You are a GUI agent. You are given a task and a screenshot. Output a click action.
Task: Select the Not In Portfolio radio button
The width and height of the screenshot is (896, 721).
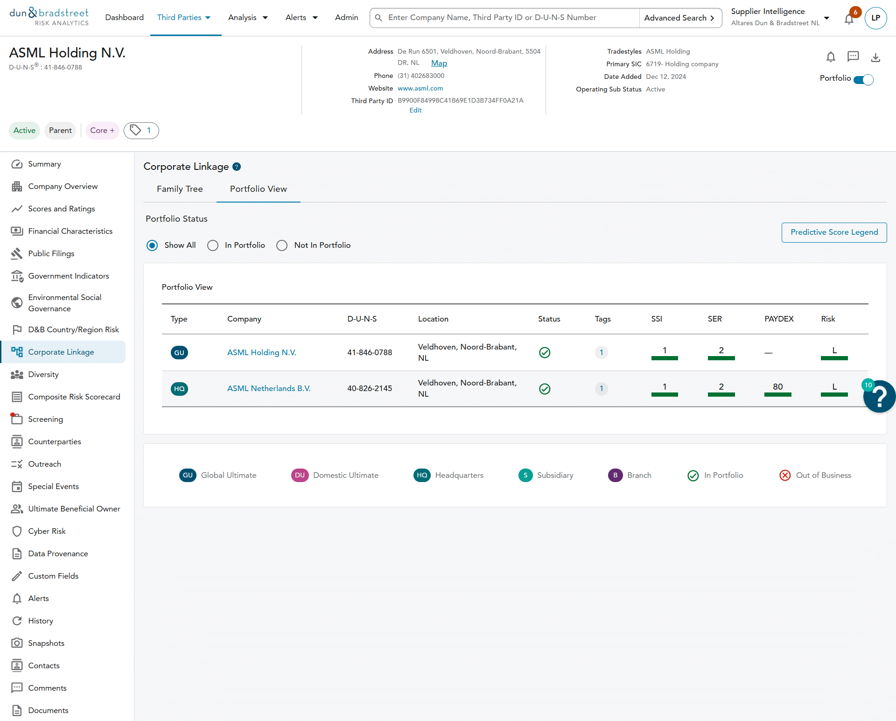[x=282, y=245]
